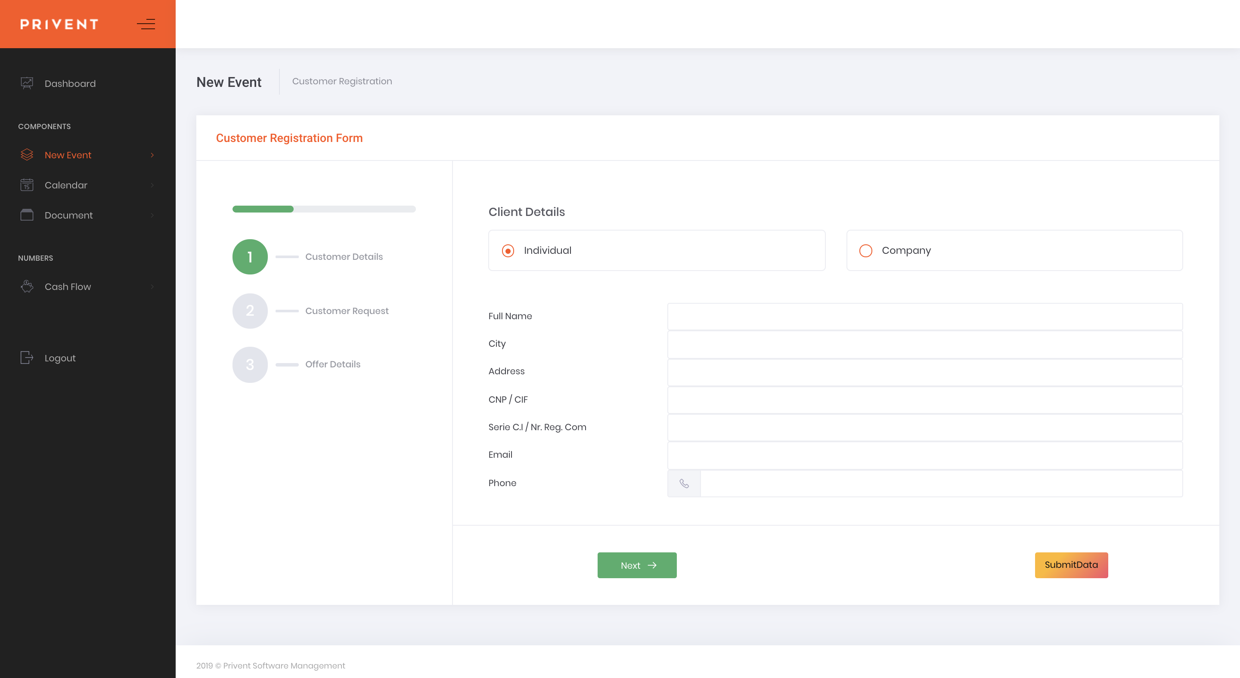Click the hamburger menu toggle icon

(x=146, y=24)
